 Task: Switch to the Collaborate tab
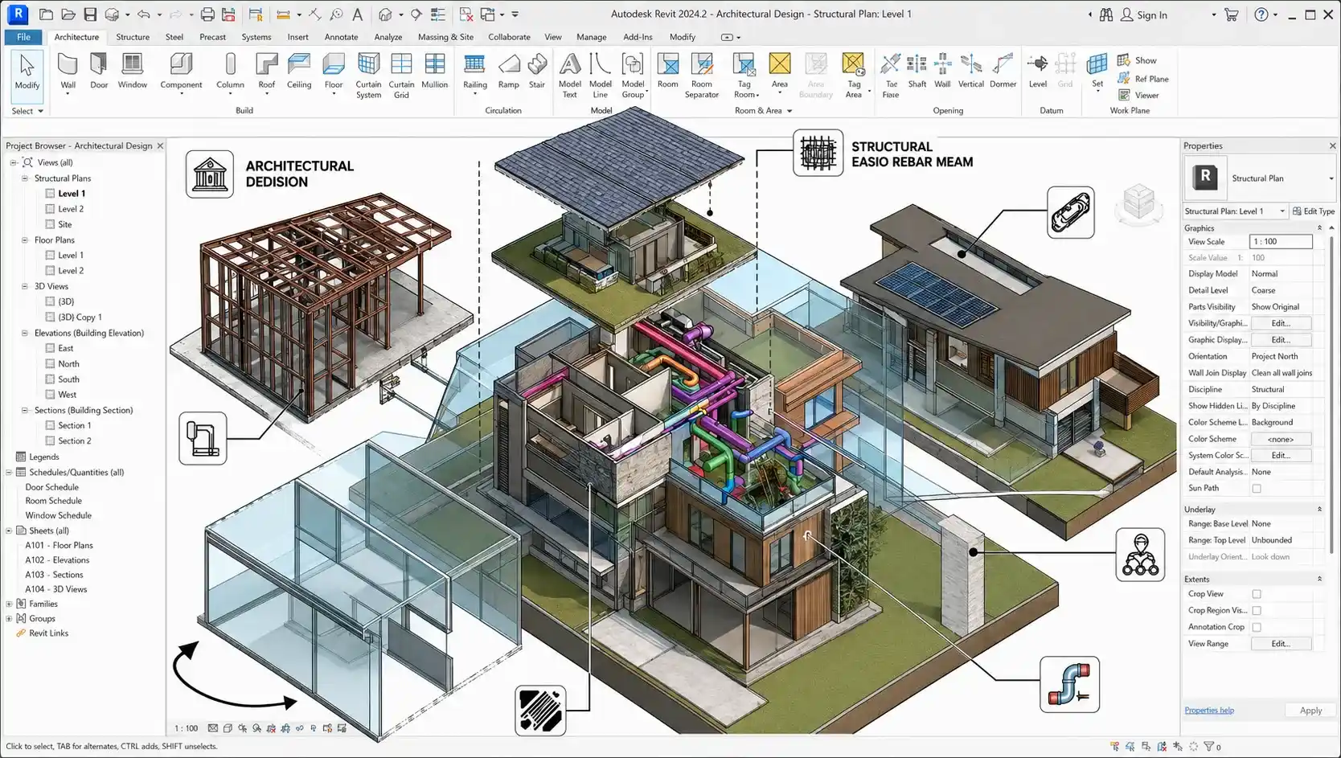click(509, 37)
